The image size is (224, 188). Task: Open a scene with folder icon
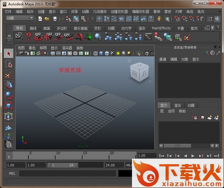[x=47, y=19]
